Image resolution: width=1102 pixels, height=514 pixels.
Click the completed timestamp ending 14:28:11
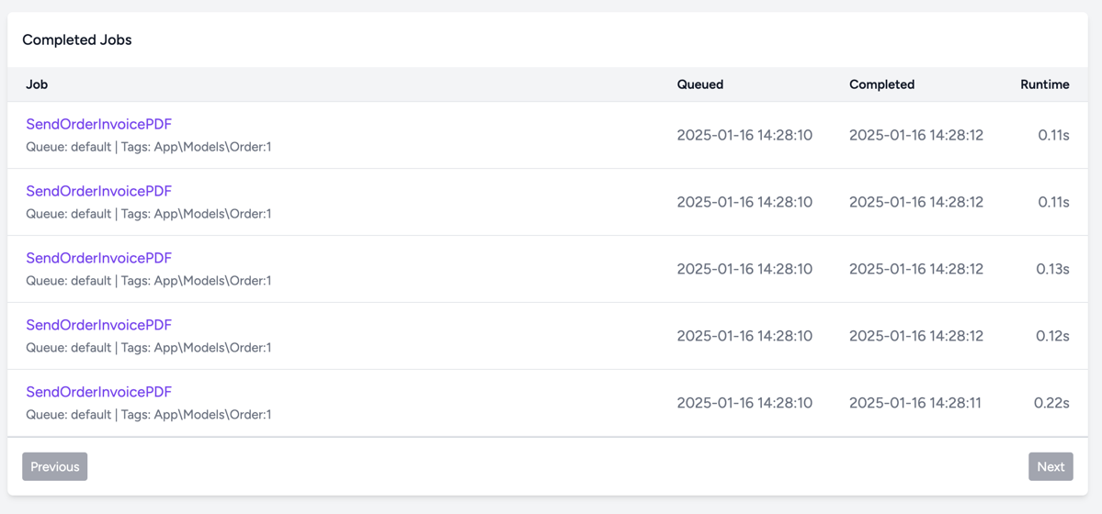[915, 402]
